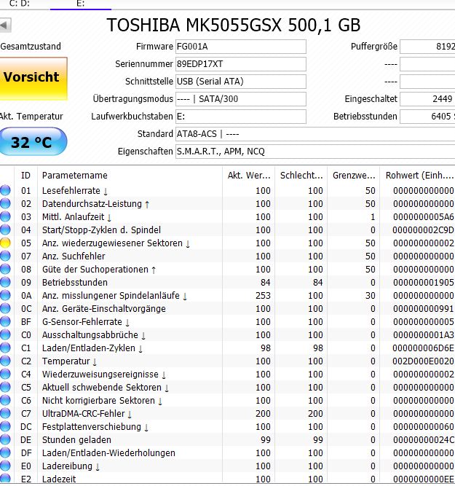
Task: Click the blue status icon for Datendurchsatz-Leistung
Action: 5,203
